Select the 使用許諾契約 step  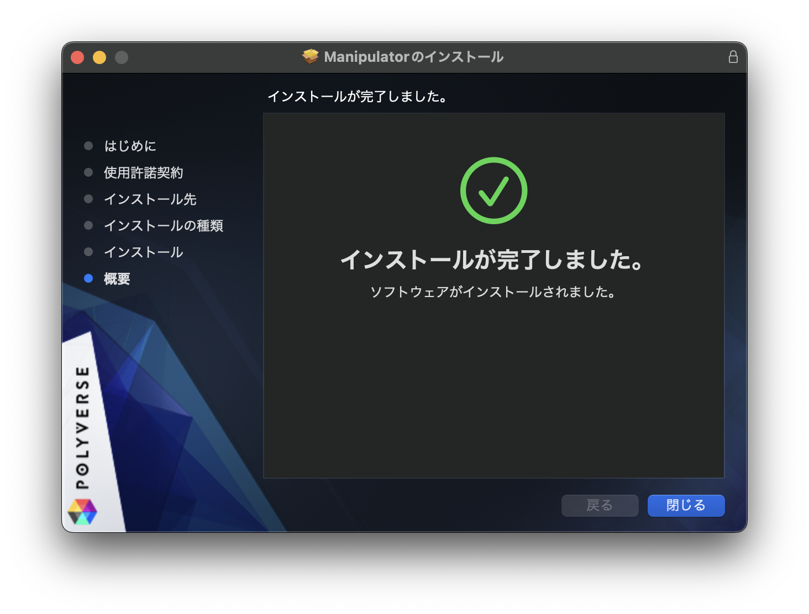pyautogui.click(x=143, y=173)
